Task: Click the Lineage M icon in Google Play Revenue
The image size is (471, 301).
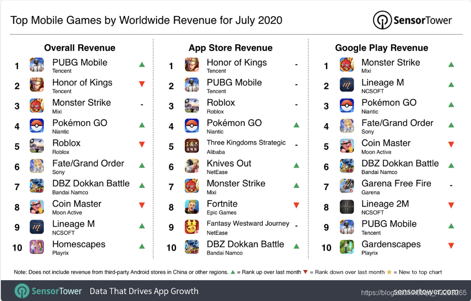Action: 346,85
